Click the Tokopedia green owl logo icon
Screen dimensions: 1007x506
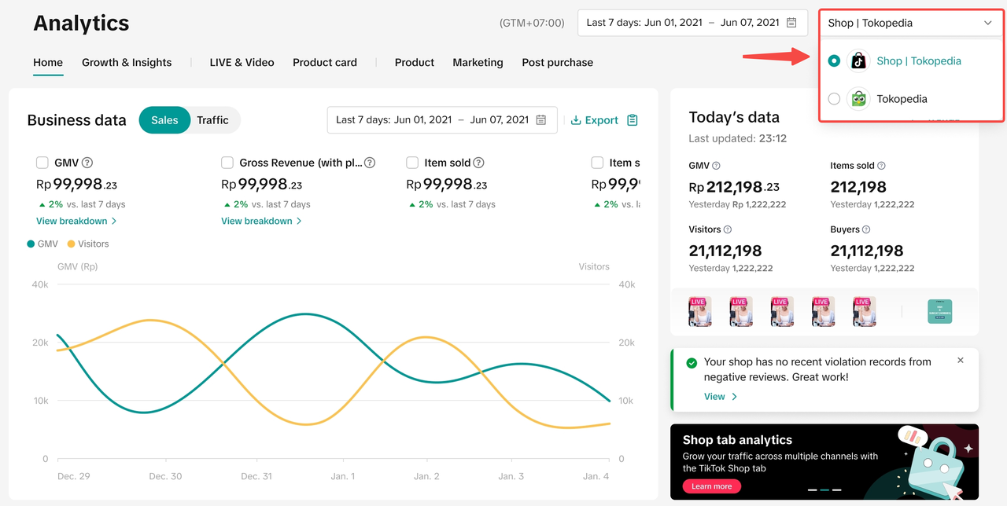pos(858,99)
